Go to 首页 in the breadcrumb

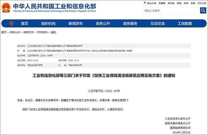tap(4, 32)
